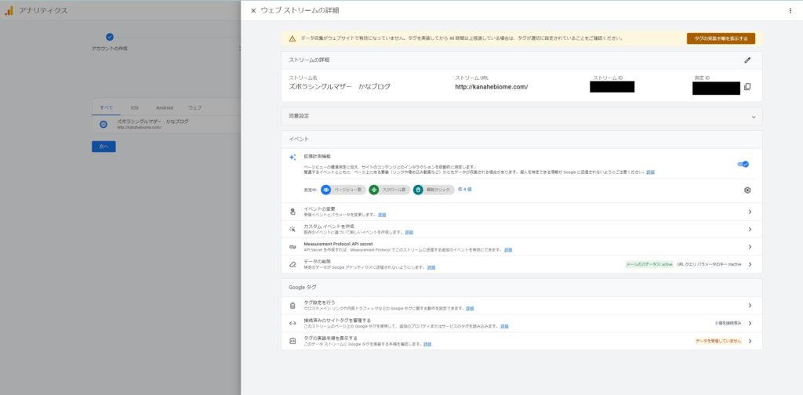Click the data redaction eraser icon
Viewport: 803px width, 395px height.
tap(292, 264)
